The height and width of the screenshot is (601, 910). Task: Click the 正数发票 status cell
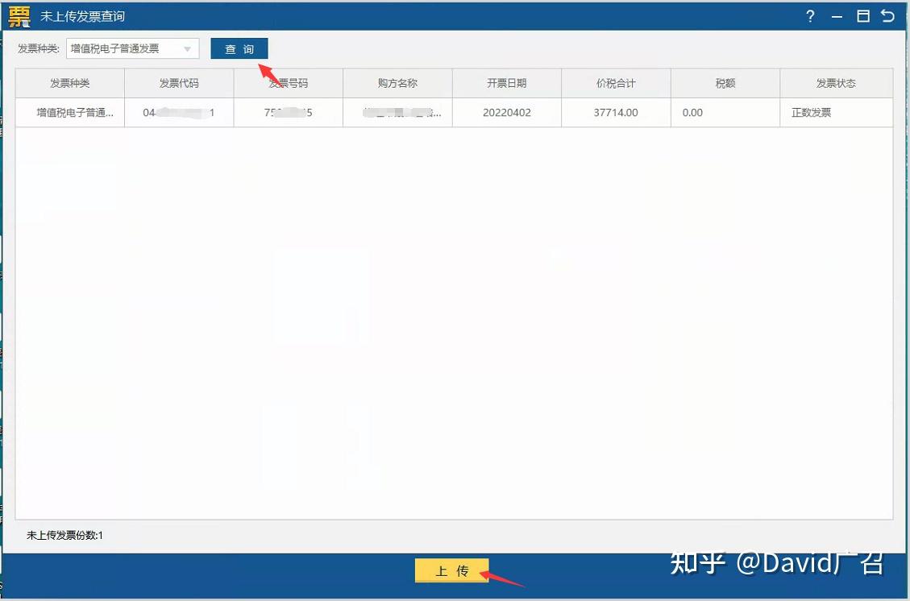coord(810,113)
